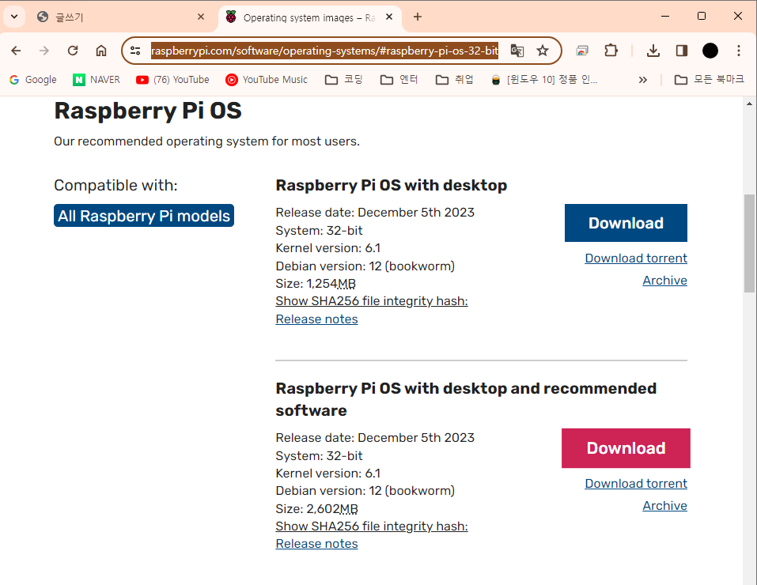757x585 pixels.
Task: Click the scrollbar up arrow
Action: coord(749,104)
